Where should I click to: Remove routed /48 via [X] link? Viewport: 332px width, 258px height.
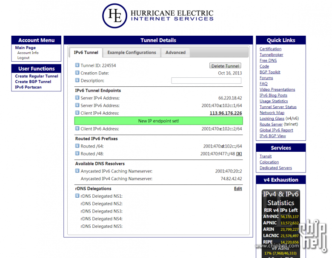click(239, 154)
